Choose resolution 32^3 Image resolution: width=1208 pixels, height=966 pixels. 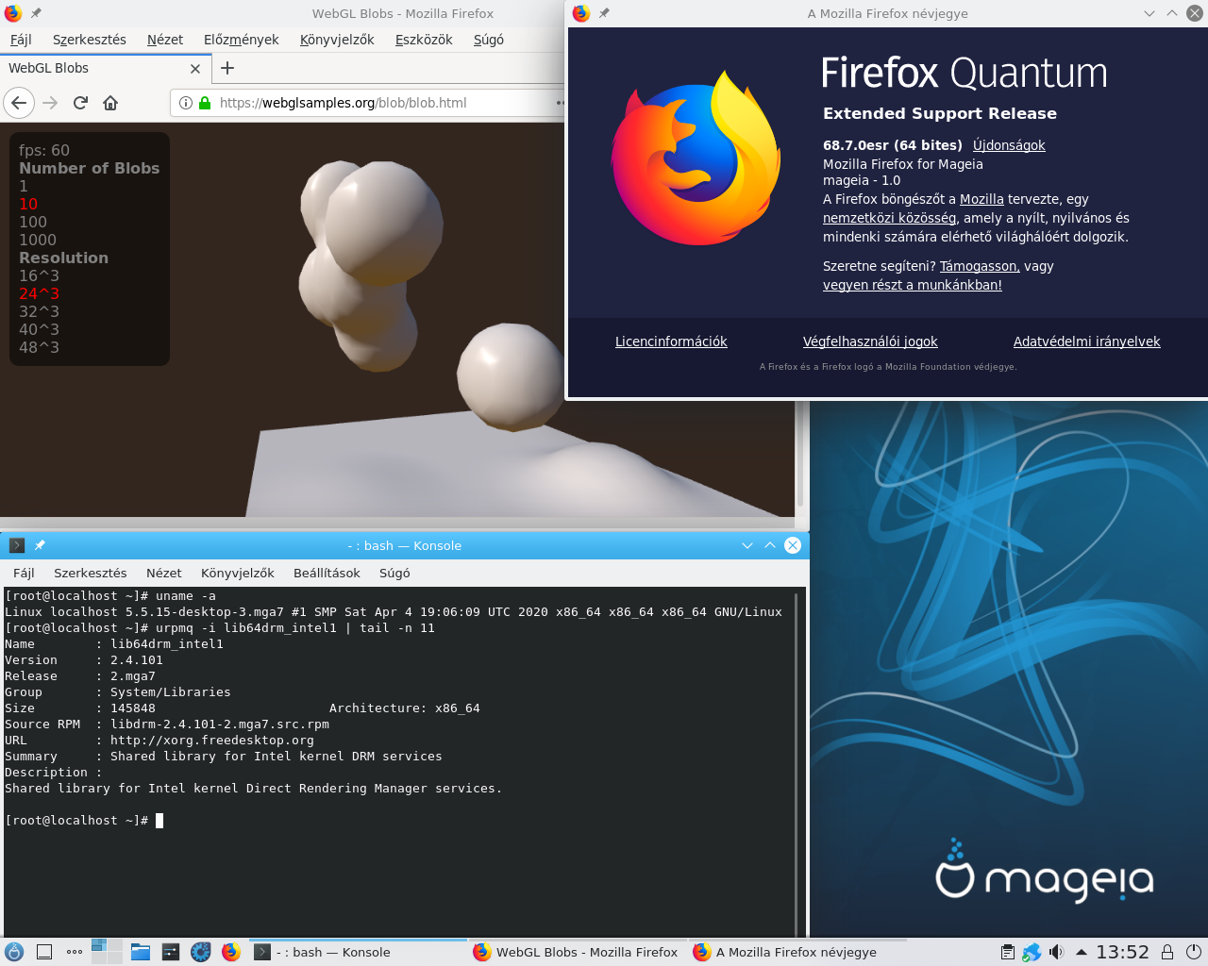pos(39,311)
